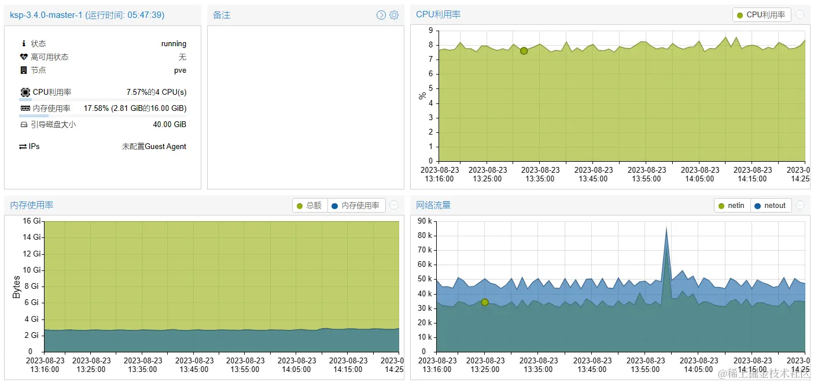Screen dimensions: 814x383
Task: Open the notes panel gear settings icon
Action: (x=394, y=15)
